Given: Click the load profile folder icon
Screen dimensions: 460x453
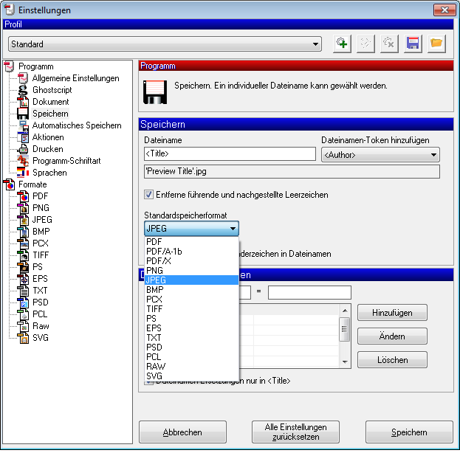Looking at the screenshot, I should pos(436,44).
